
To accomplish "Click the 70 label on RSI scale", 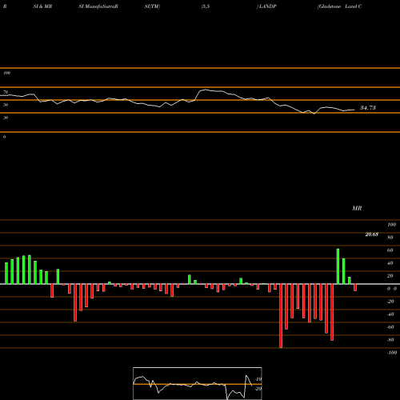I will click(x=6, y=92).
